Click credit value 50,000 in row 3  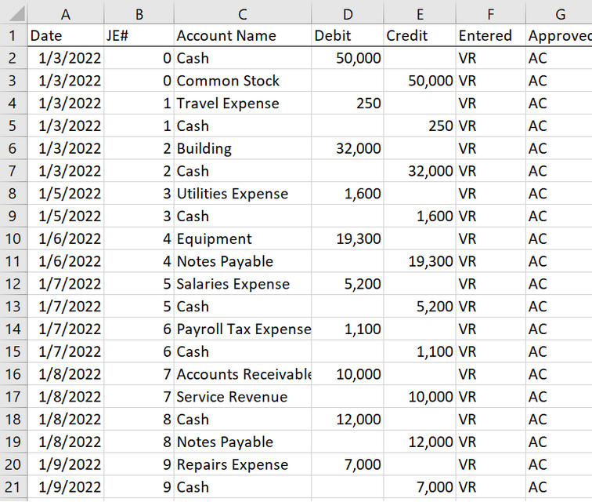pos(420,81)
